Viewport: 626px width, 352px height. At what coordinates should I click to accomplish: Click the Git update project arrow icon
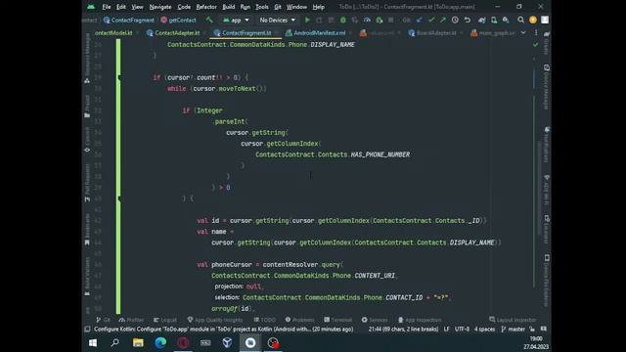[x=420, y=20]
